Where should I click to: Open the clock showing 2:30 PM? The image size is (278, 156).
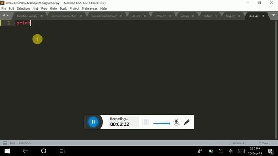[x=255, y=151]
